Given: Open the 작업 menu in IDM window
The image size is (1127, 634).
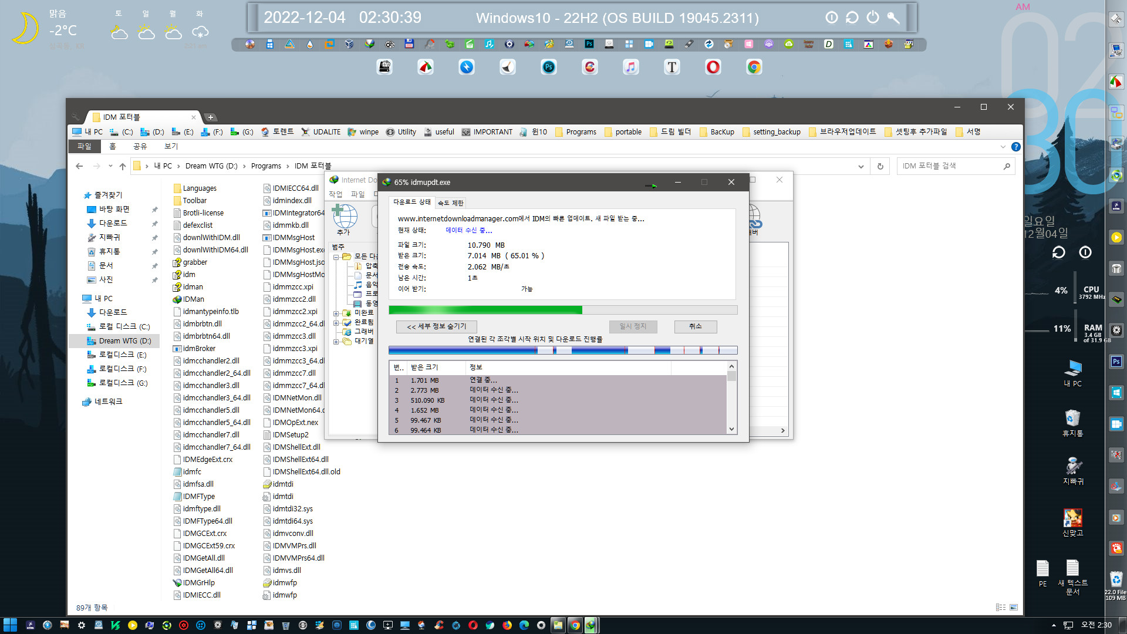Looking at the screenshot, I should [x=336, y=194].
